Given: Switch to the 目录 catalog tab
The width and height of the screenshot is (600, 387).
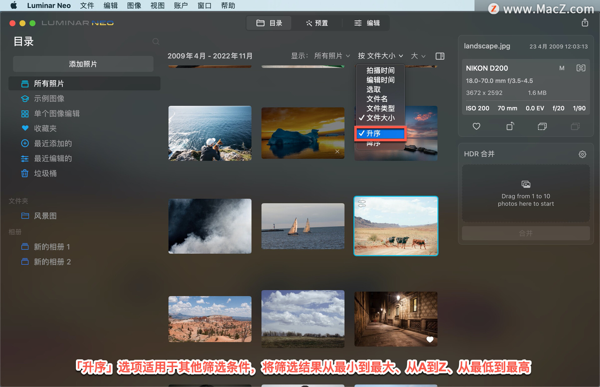Looking at the screenshot, I should tap(269, 23).
